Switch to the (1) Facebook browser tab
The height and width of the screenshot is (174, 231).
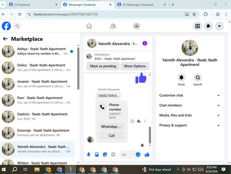point(33,5)
